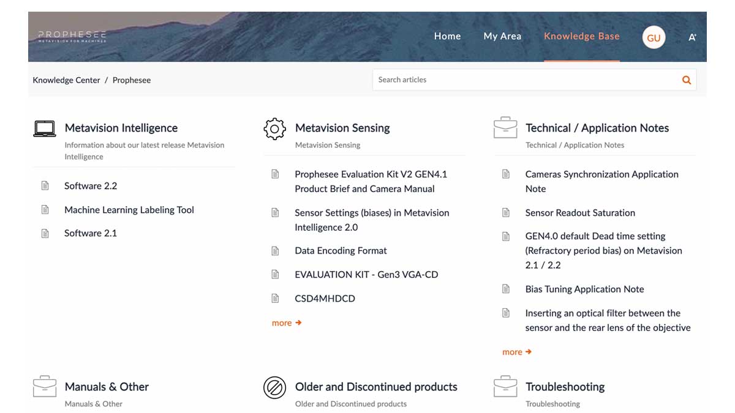
Task: Click the Manuals & Other briefcase icon
Action: pos(45,387)
